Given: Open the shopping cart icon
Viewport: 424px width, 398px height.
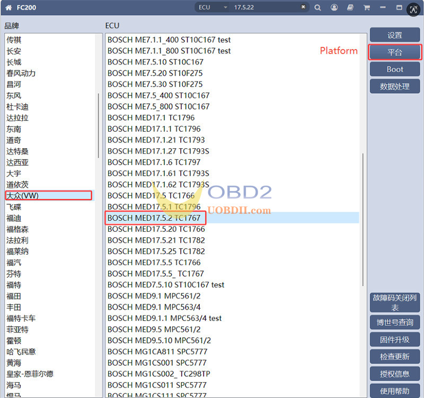Looking at the screenshot, I should (x=367, y=7).
